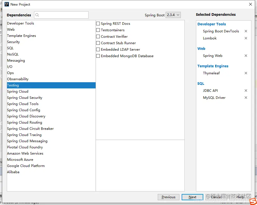
Task: Remove Lombok from selected dependencies
Action: point(246,38)
